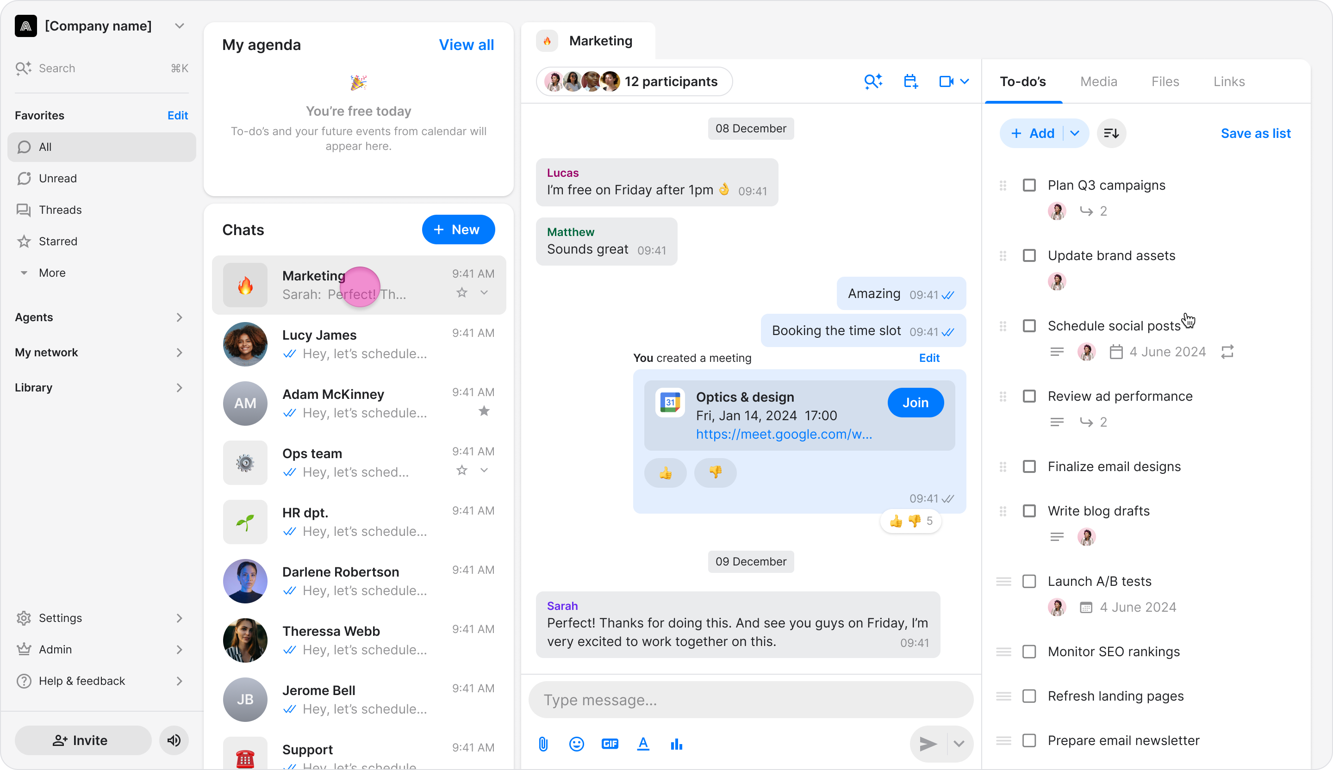Click the company logo icon

pyautogui.click(x=26, y=26)
